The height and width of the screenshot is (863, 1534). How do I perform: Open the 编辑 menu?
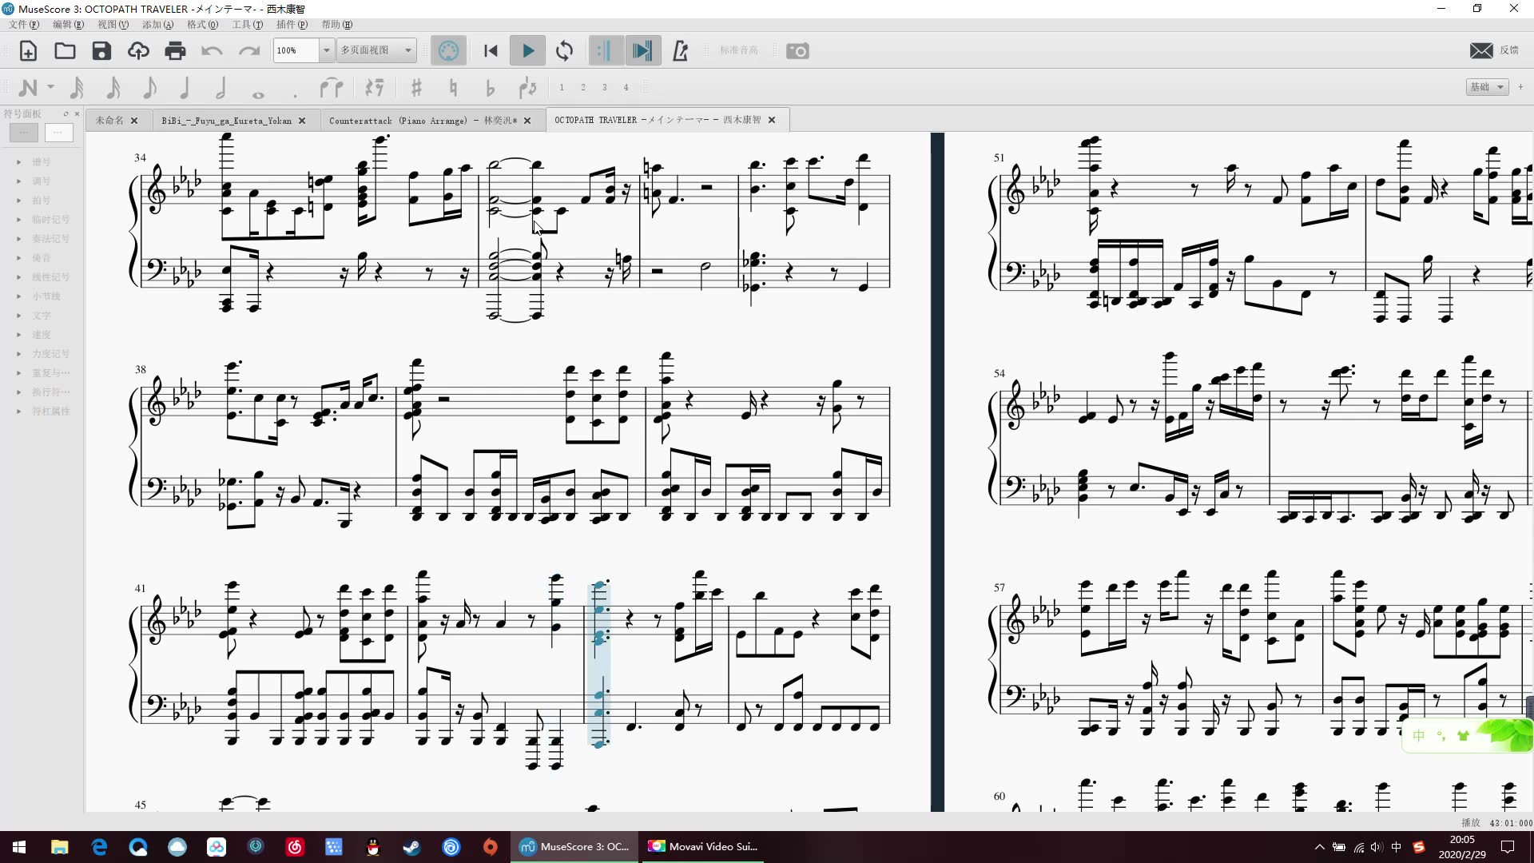coord(68,25)
